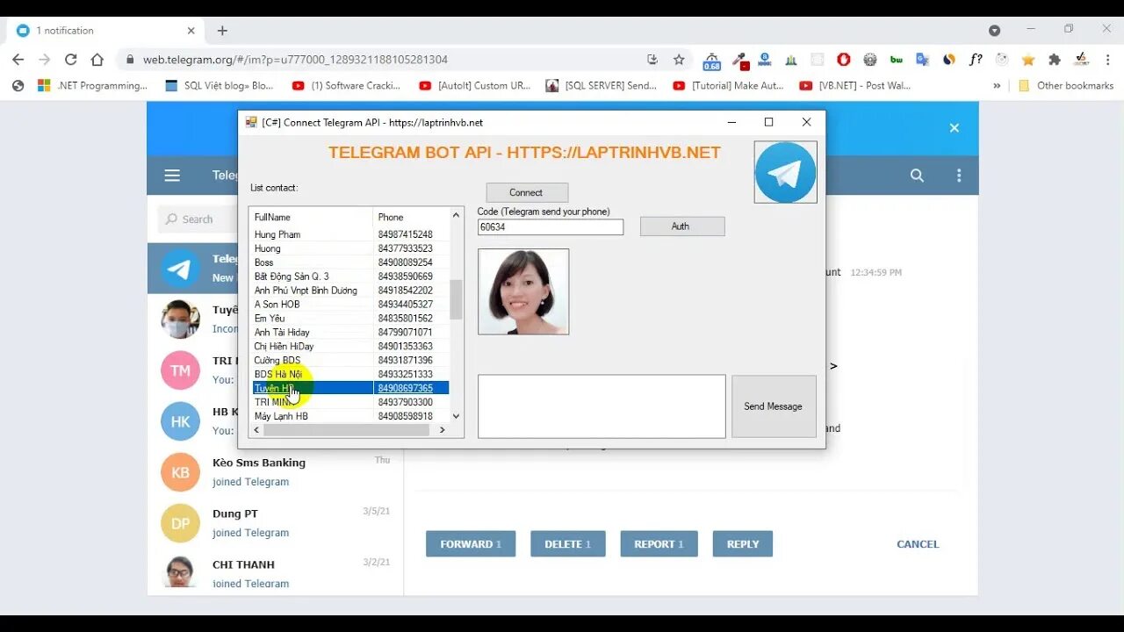Select contact Em Yêu
1124x632 pixels.
point(270,319)
